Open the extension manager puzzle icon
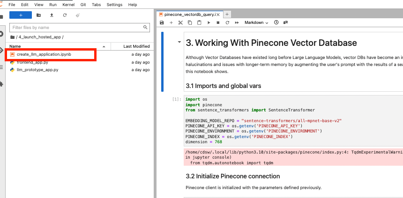 [1, 84]
